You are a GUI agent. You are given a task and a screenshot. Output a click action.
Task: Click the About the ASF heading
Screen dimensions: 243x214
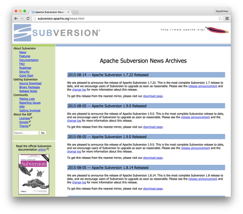tap(23, 114)
